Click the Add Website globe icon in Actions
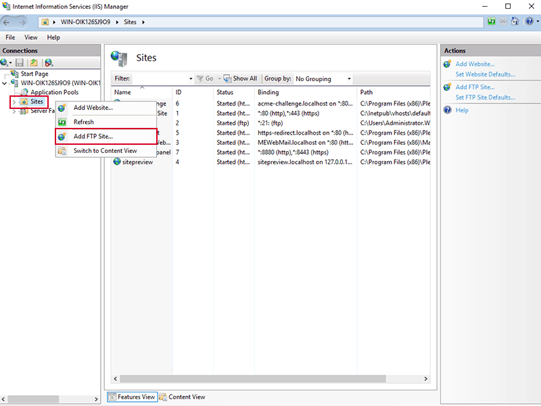This screenshot has width=541, height=406. [448, 64]
